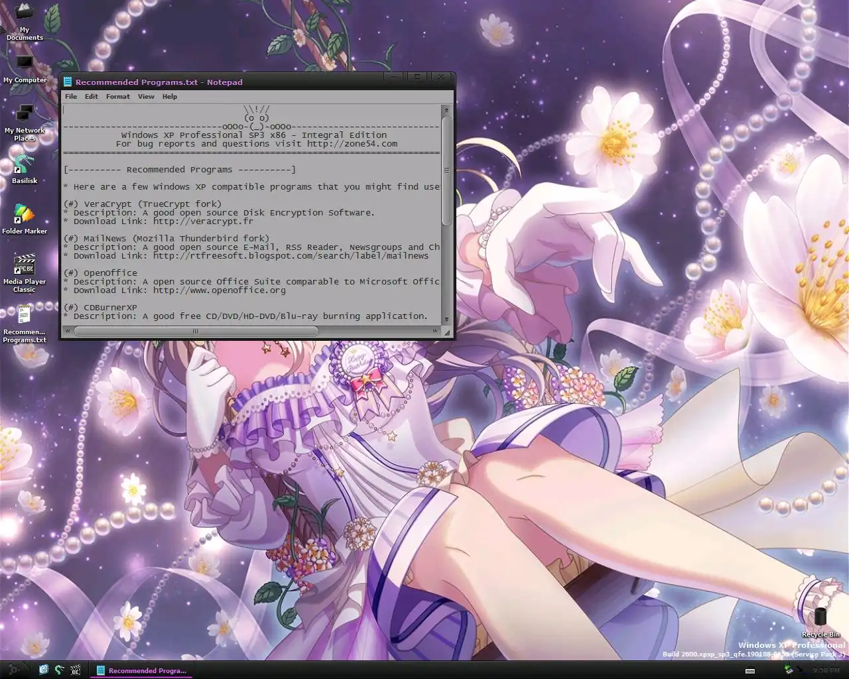Image resolution: width=849 pixels, height=679 pixels.
Task: Click the rtfreesoft.blogspot.com mailnews link text
Action: point(291,256)
